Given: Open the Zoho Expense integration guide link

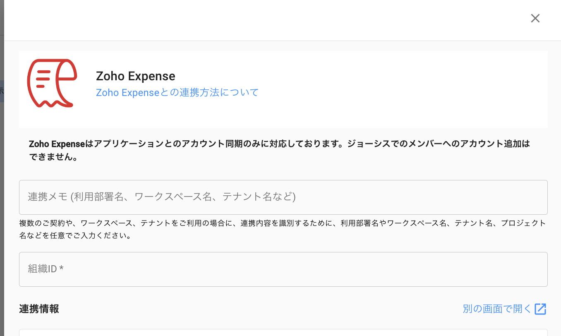Looking at the screenshot, I should 177,92.
